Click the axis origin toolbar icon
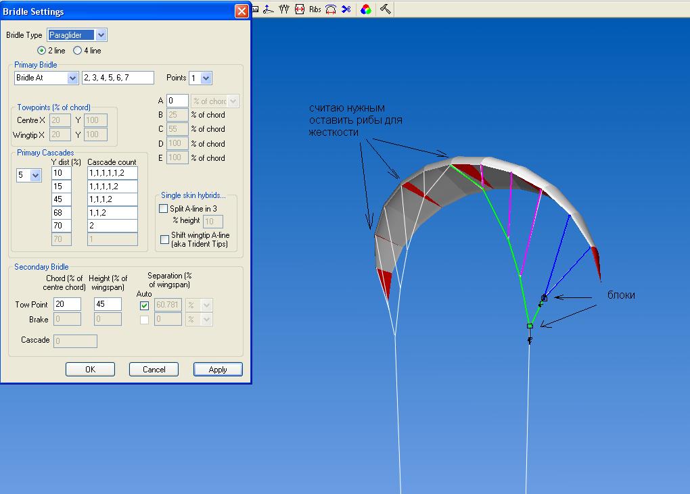The width and height of the screenshot is (690, 494). point(268,9)
